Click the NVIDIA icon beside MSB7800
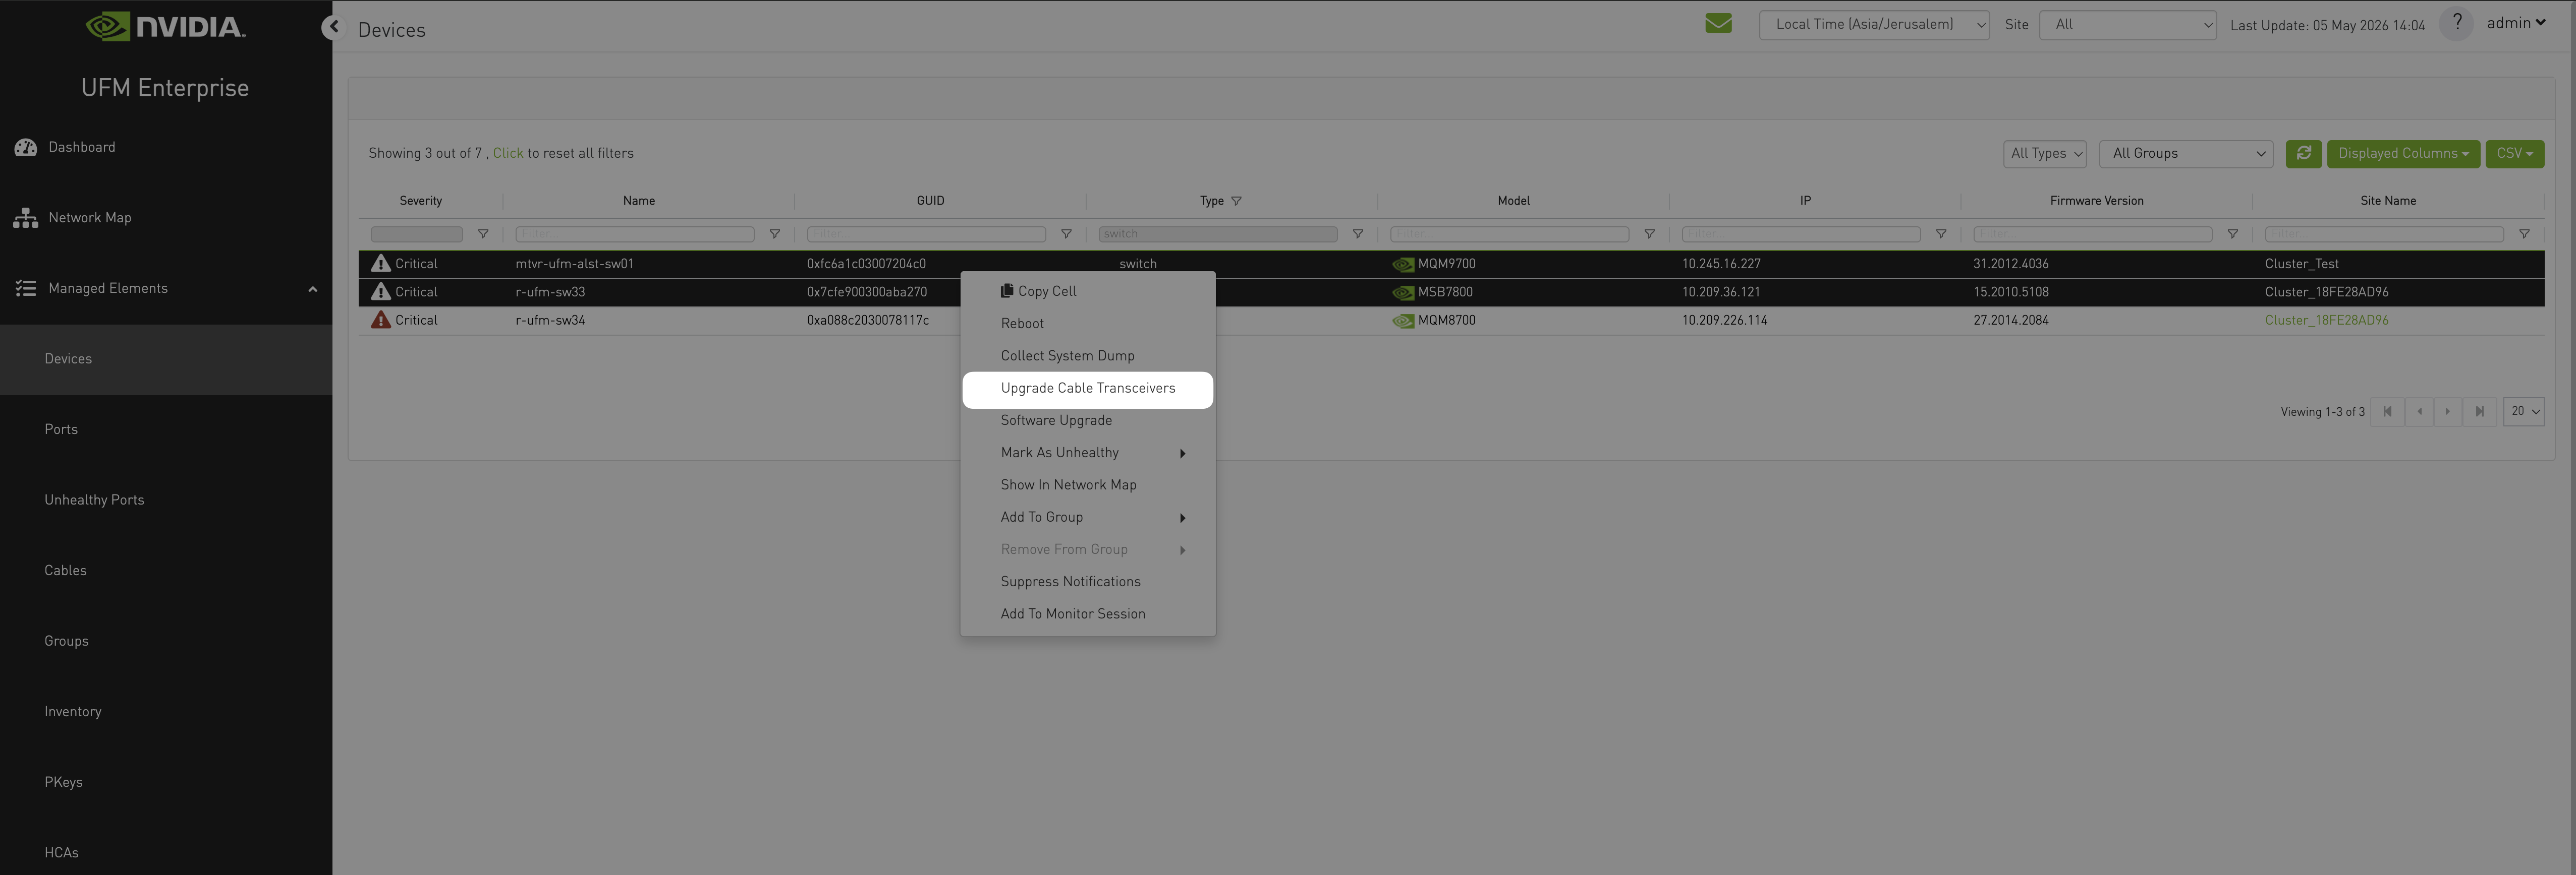Viewport: 2576px width, 875px height. (1403, 293)
